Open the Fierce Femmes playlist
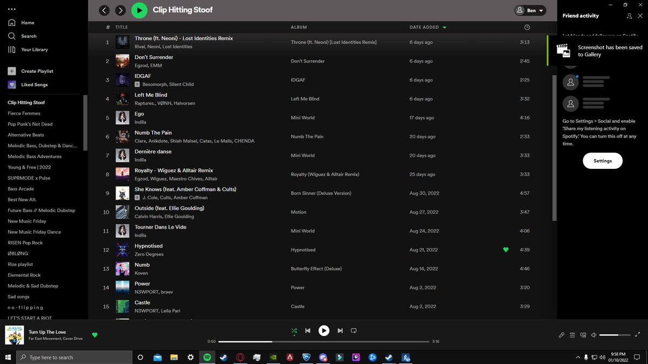 pos(24,113)
